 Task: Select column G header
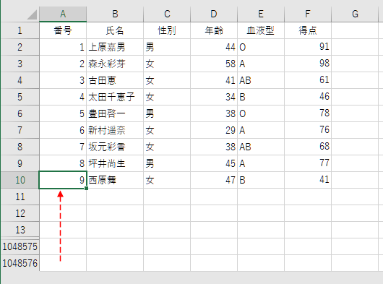tap(355, 14)
